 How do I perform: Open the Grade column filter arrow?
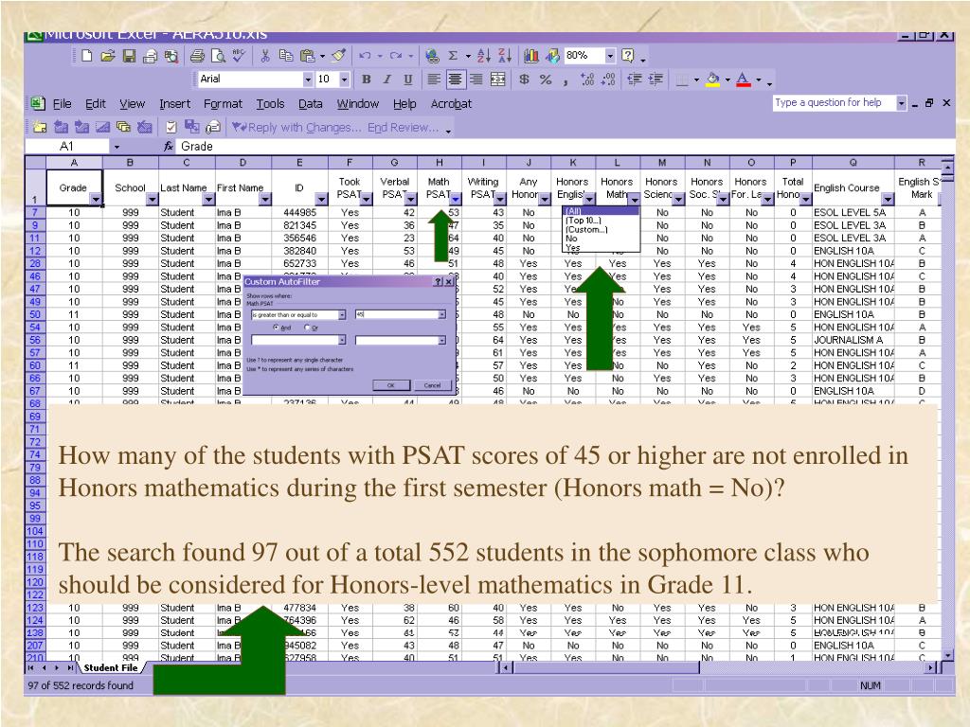96,199
